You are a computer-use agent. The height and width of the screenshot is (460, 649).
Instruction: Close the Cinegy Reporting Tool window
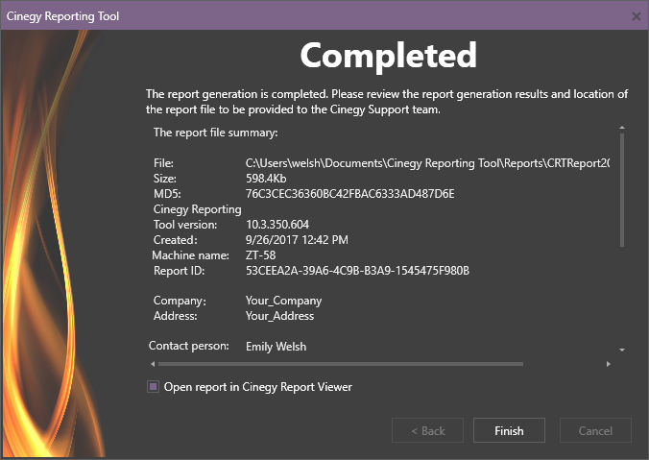pos(637,16)
